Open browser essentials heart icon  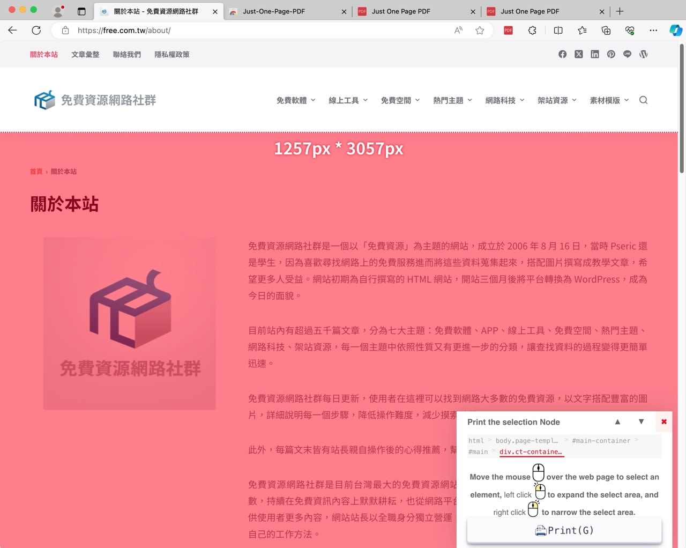pyautogui.click(x=630, y=31)
